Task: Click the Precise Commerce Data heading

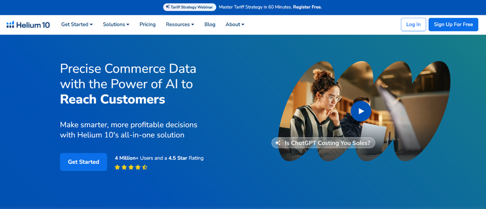Action: [128, 69]
